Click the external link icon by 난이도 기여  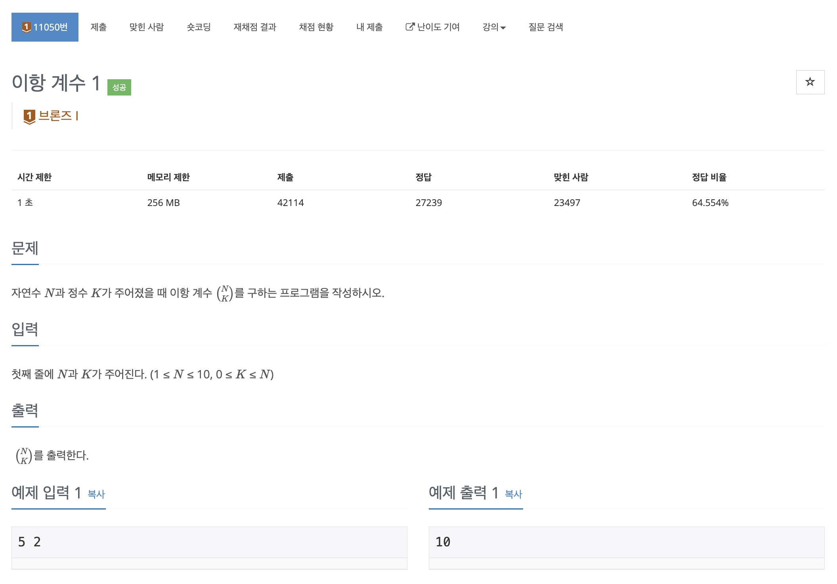(x=410, y=27)
